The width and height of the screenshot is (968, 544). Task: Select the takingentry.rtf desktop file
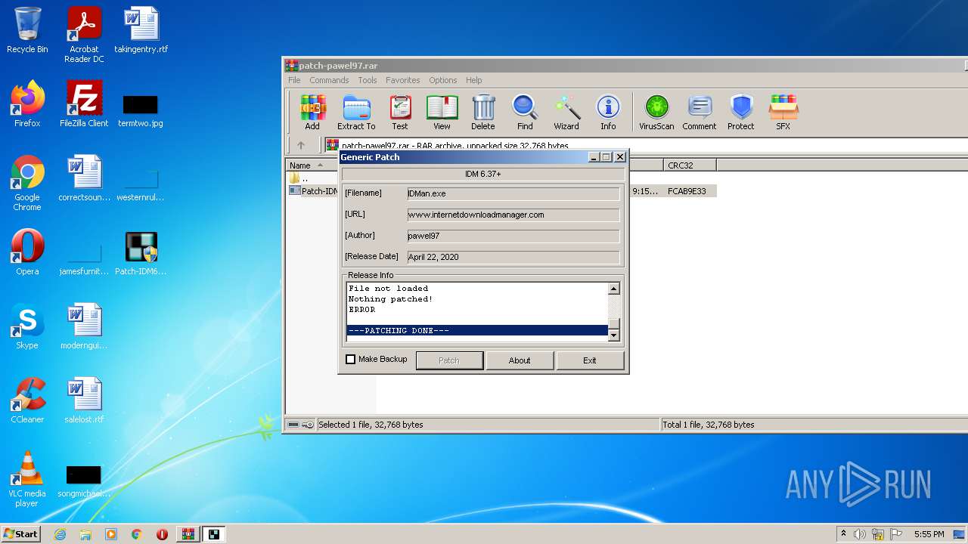pyautogui.click(x=141, y=31)
